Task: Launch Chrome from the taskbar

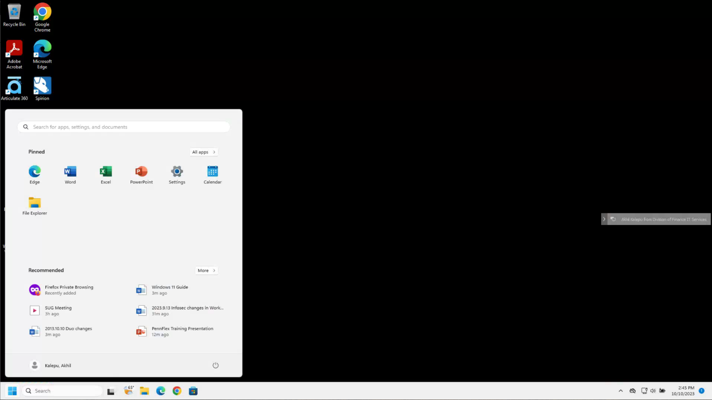Action: [177, 391]
